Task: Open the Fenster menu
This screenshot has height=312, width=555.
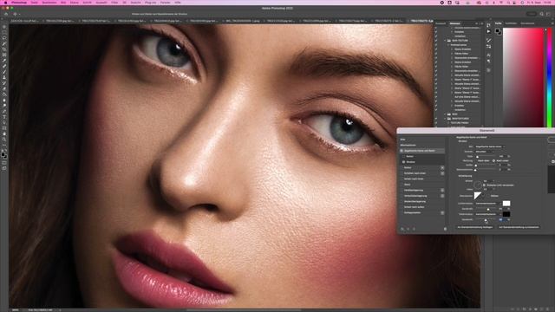Action: (165, 3)
